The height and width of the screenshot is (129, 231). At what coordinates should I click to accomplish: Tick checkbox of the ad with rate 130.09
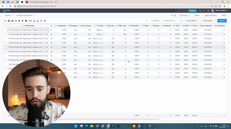tap(5, 47)
